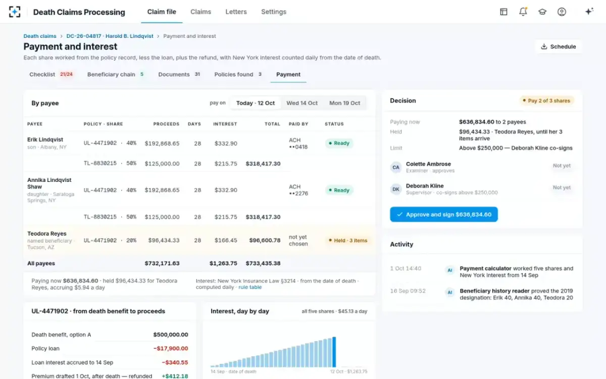Click the refunded premium amount +$412.18
The height and width of the screenshot is (379, 606).
tap(175, 376)
